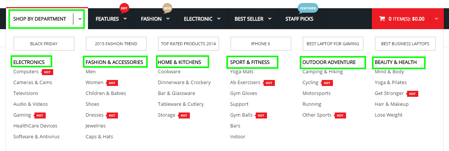Open the Yoga Mats link
This screenshot has height=151, width=449.
(x=242, y=71)
